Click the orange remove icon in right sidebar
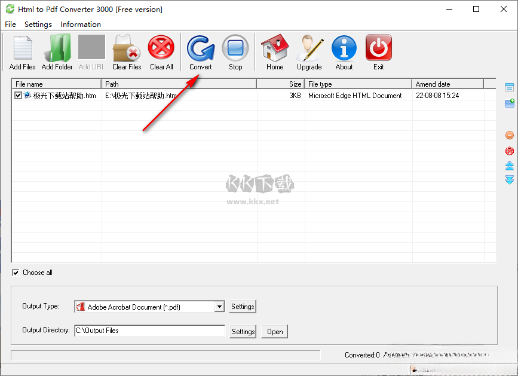This screenshot has width=518, height=376. pyautogui.click(x=510, y=135)
